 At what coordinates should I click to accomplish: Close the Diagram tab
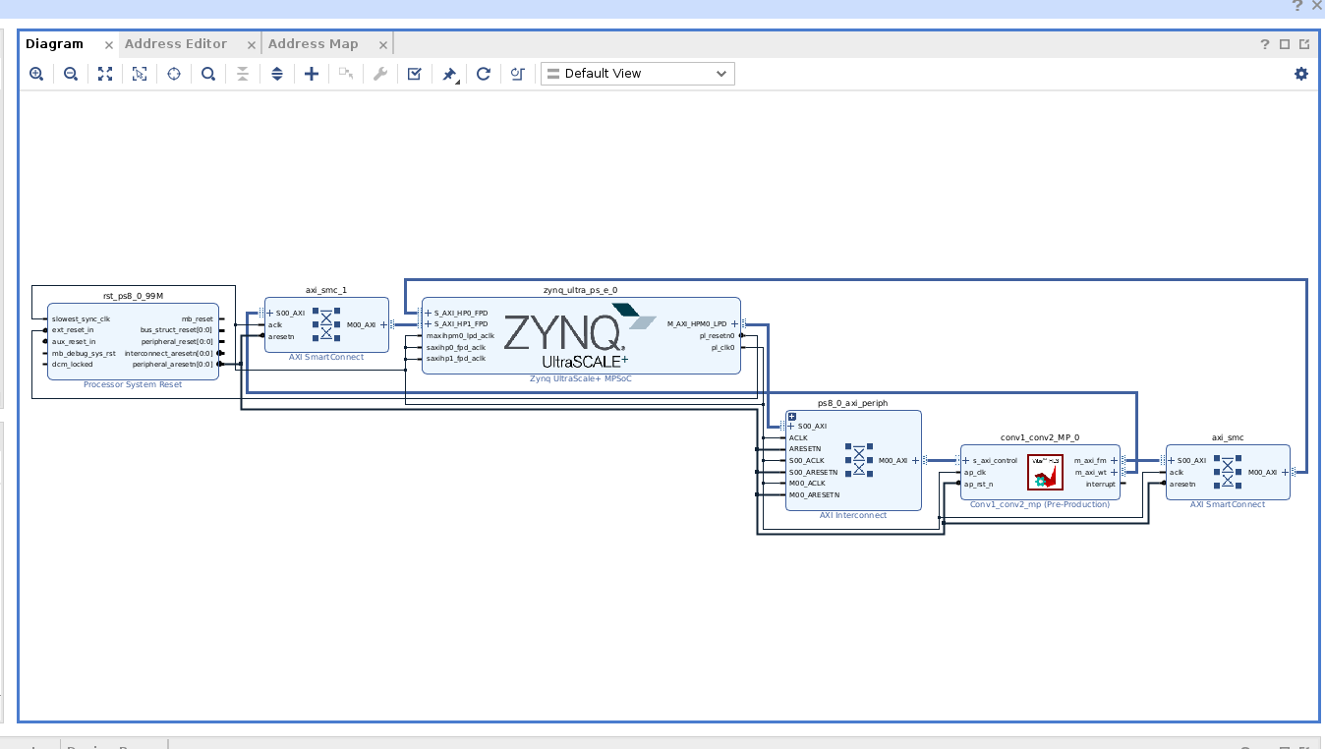109,45
